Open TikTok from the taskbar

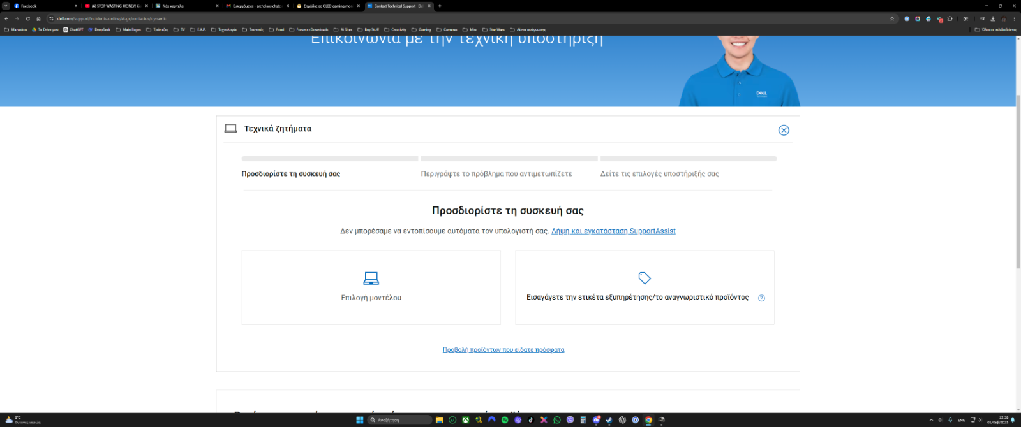click(531, 420)
